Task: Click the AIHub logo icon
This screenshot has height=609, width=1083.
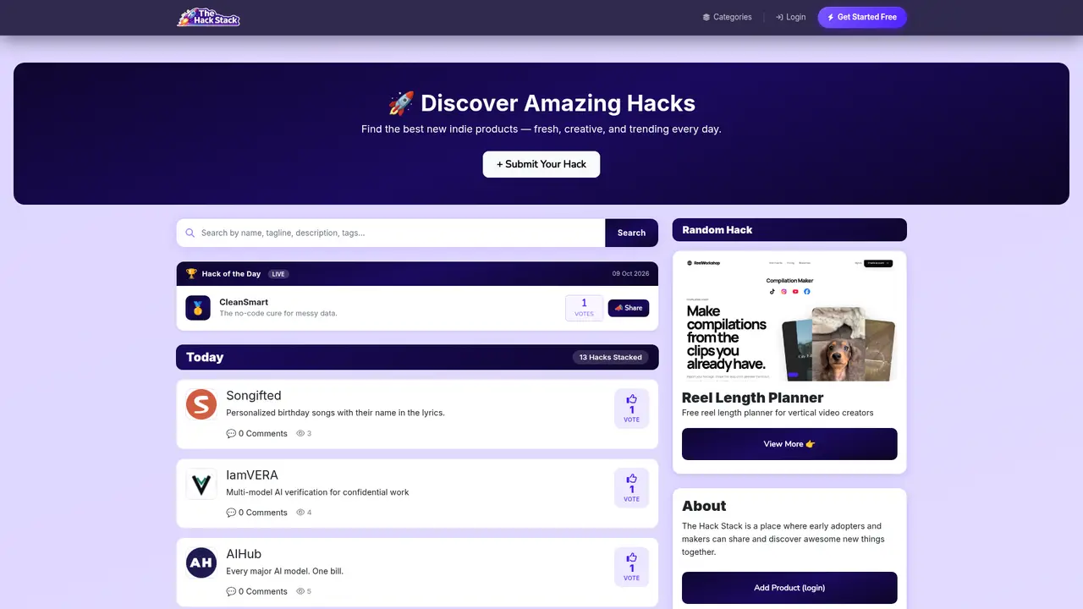Action: [x=201, y=563]
